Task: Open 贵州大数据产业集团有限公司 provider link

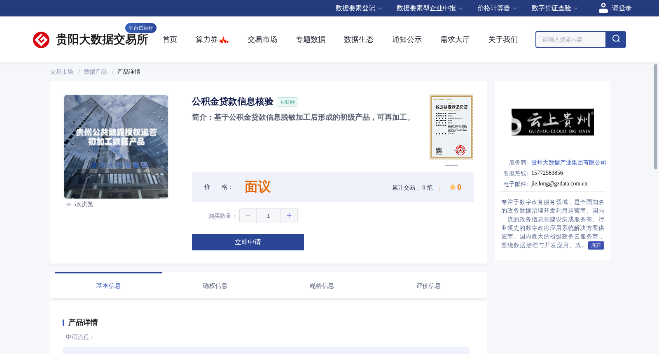Action: point(568,163)
